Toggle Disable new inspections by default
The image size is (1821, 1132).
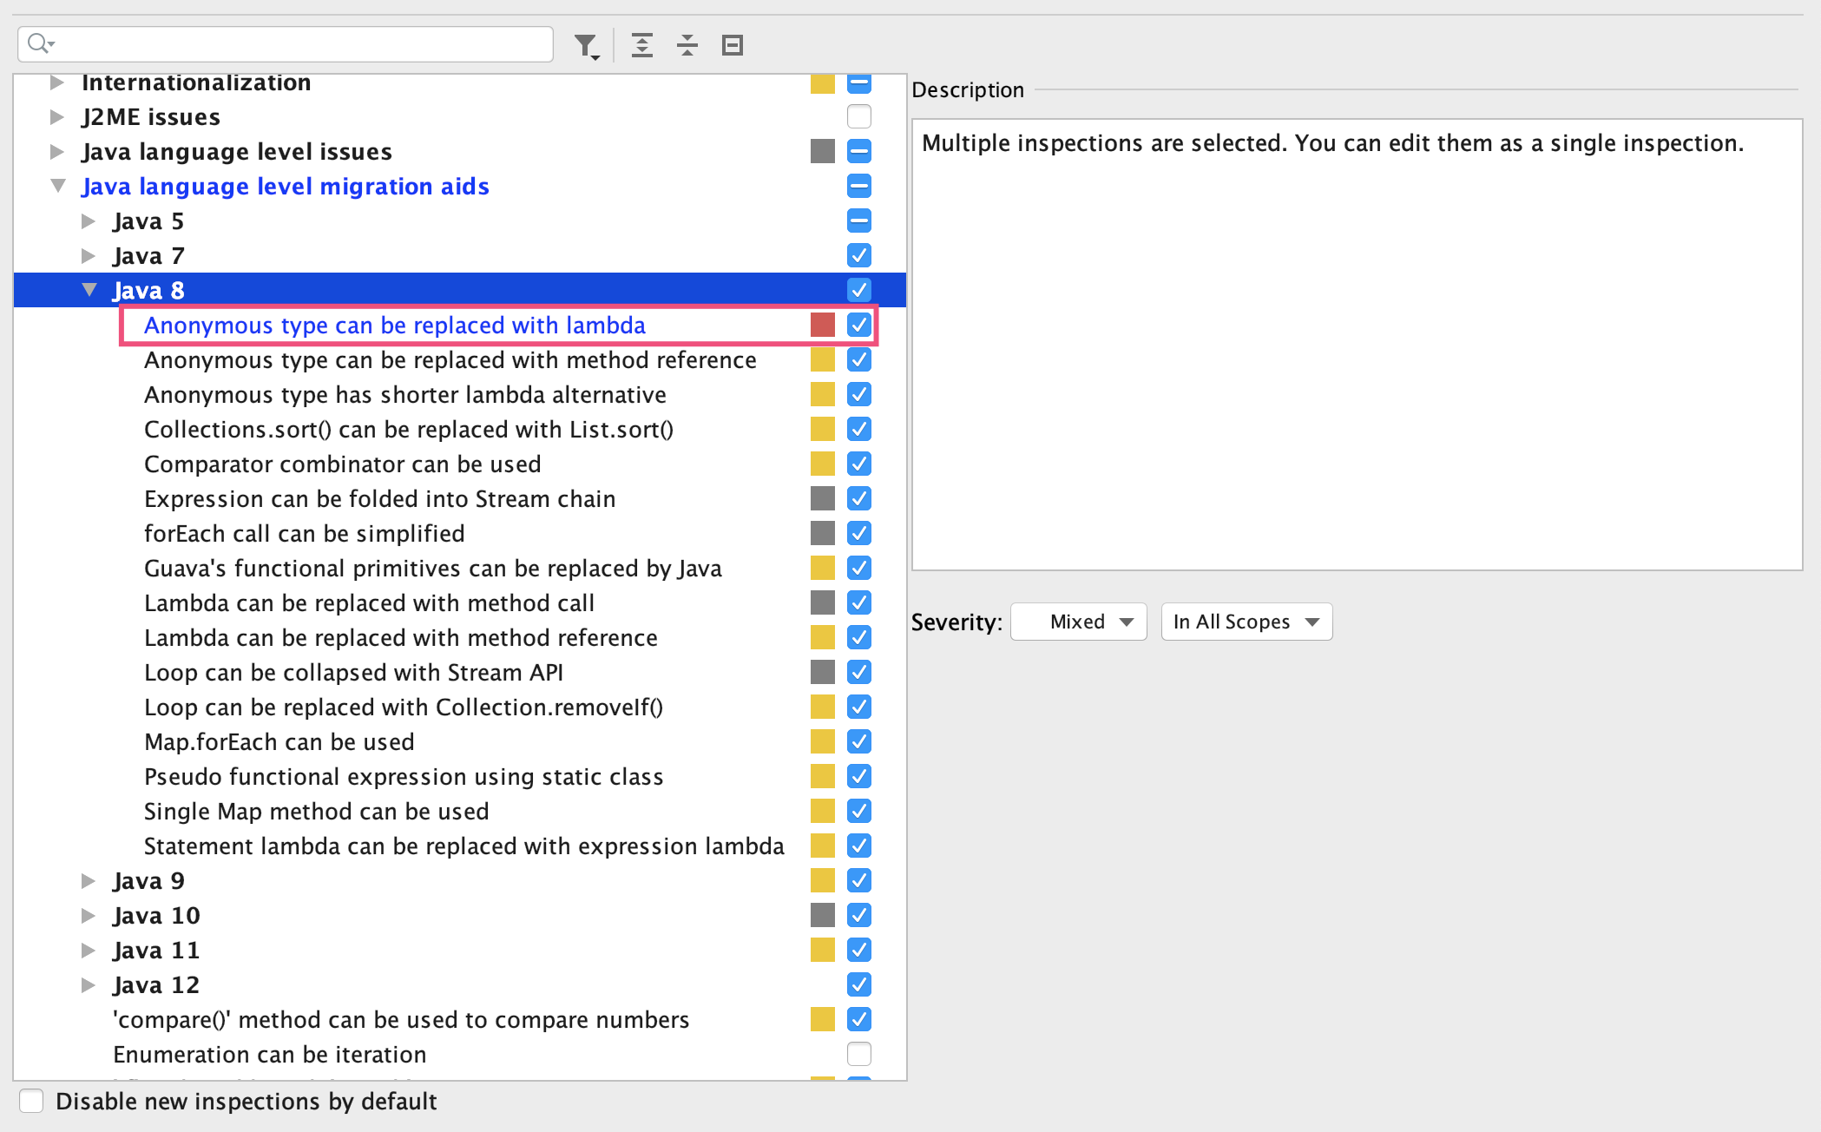(x=31, y=1101)
